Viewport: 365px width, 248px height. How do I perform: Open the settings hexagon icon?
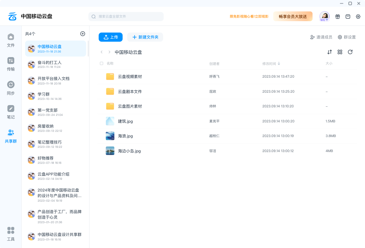click(358, 17)
